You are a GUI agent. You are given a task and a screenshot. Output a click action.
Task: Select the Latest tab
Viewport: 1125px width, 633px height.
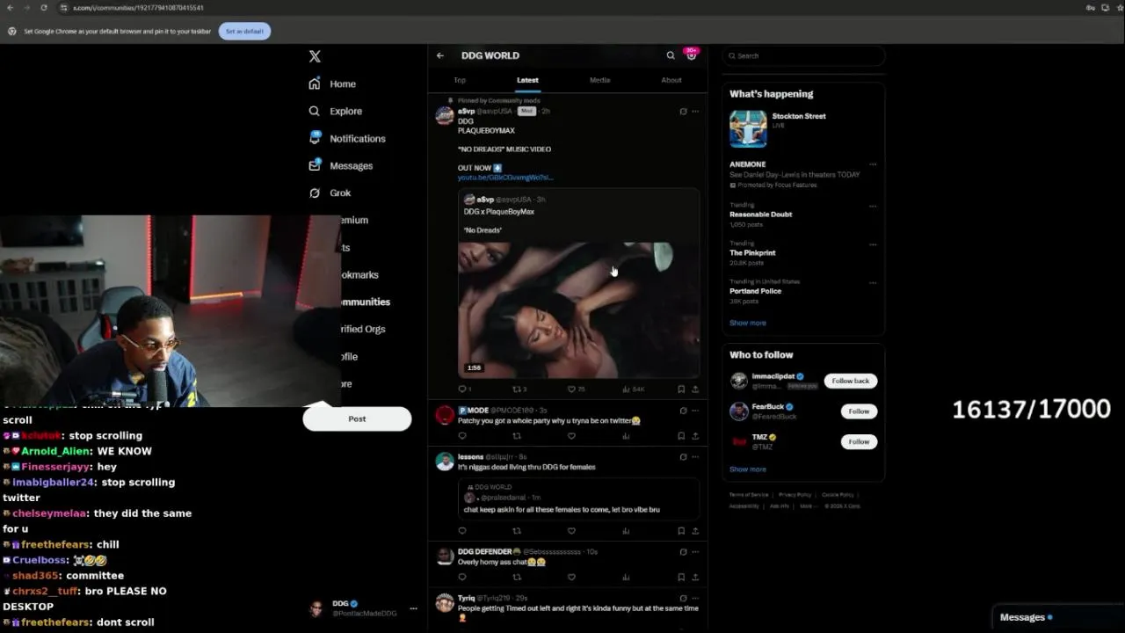pos(527,80)
